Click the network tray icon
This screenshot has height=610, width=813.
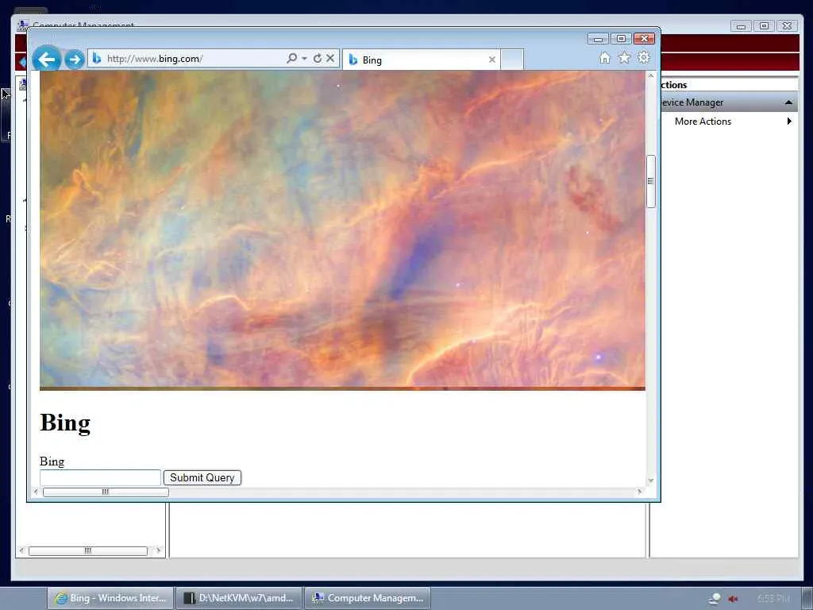715,599
